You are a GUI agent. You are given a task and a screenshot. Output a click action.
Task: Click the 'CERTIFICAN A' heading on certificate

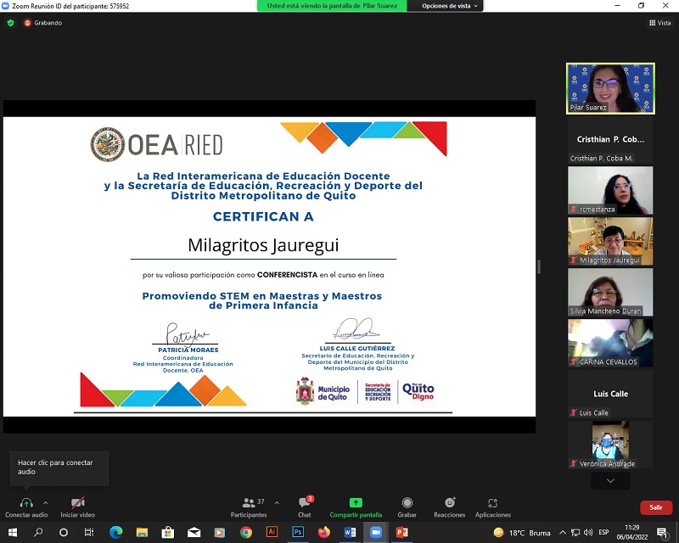click(263, 216)
